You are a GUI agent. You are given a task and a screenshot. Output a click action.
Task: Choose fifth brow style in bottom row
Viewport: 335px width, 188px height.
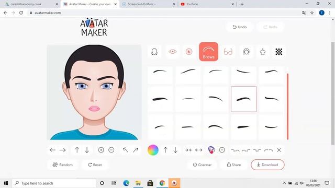point(271,127)
